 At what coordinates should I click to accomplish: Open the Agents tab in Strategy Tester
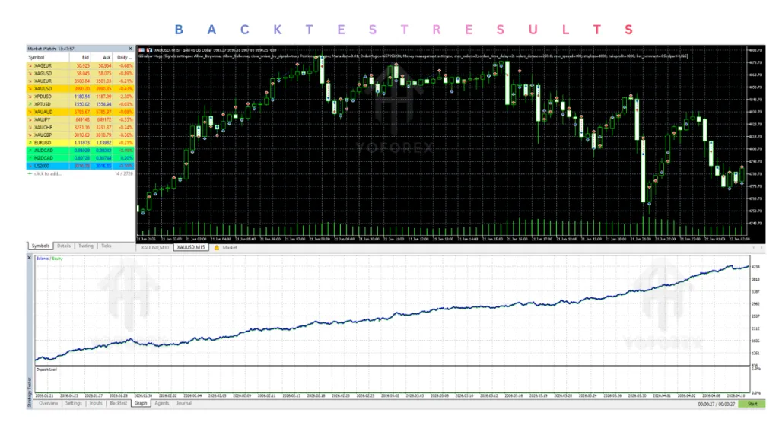[x=161, y=403]
